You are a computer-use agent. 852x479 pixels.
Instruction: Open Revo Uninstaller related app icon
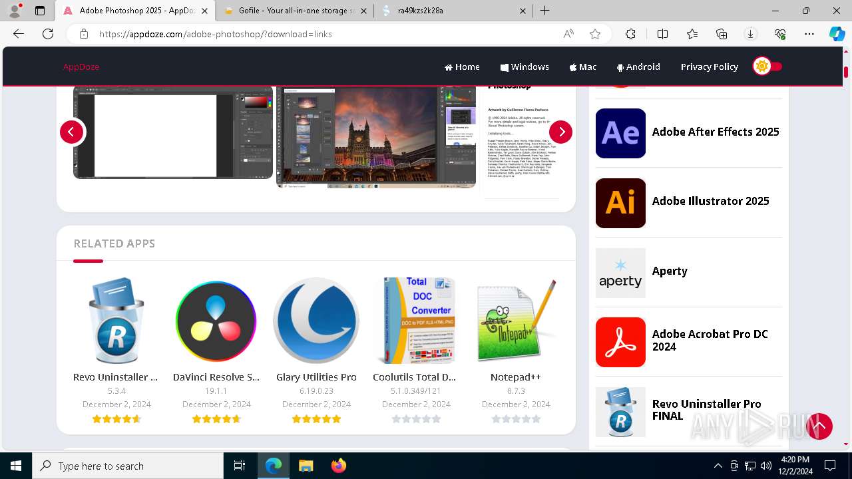[116, 321]
